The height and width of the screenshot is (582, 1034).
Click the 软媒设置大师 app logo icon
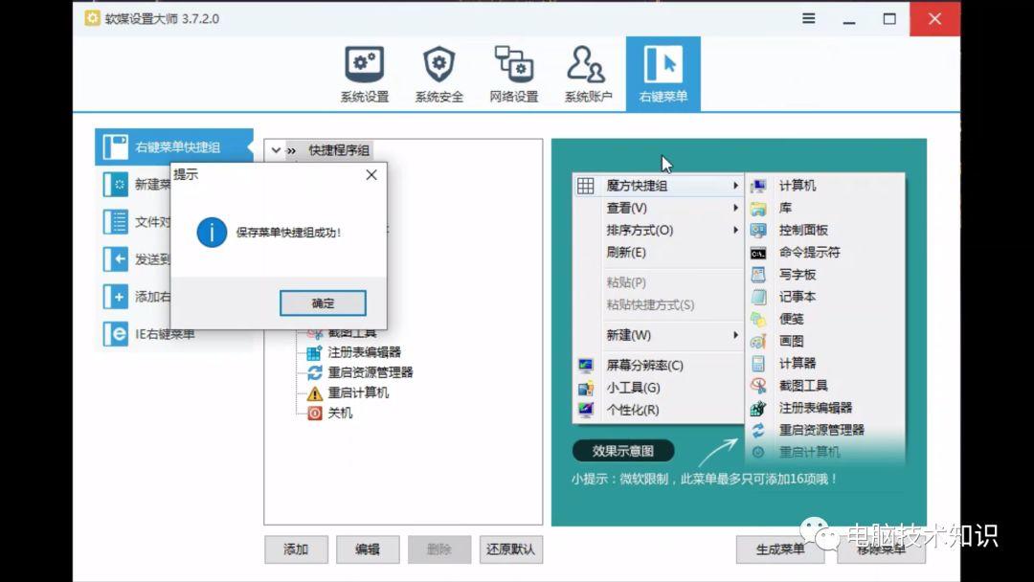pos(92,18)
